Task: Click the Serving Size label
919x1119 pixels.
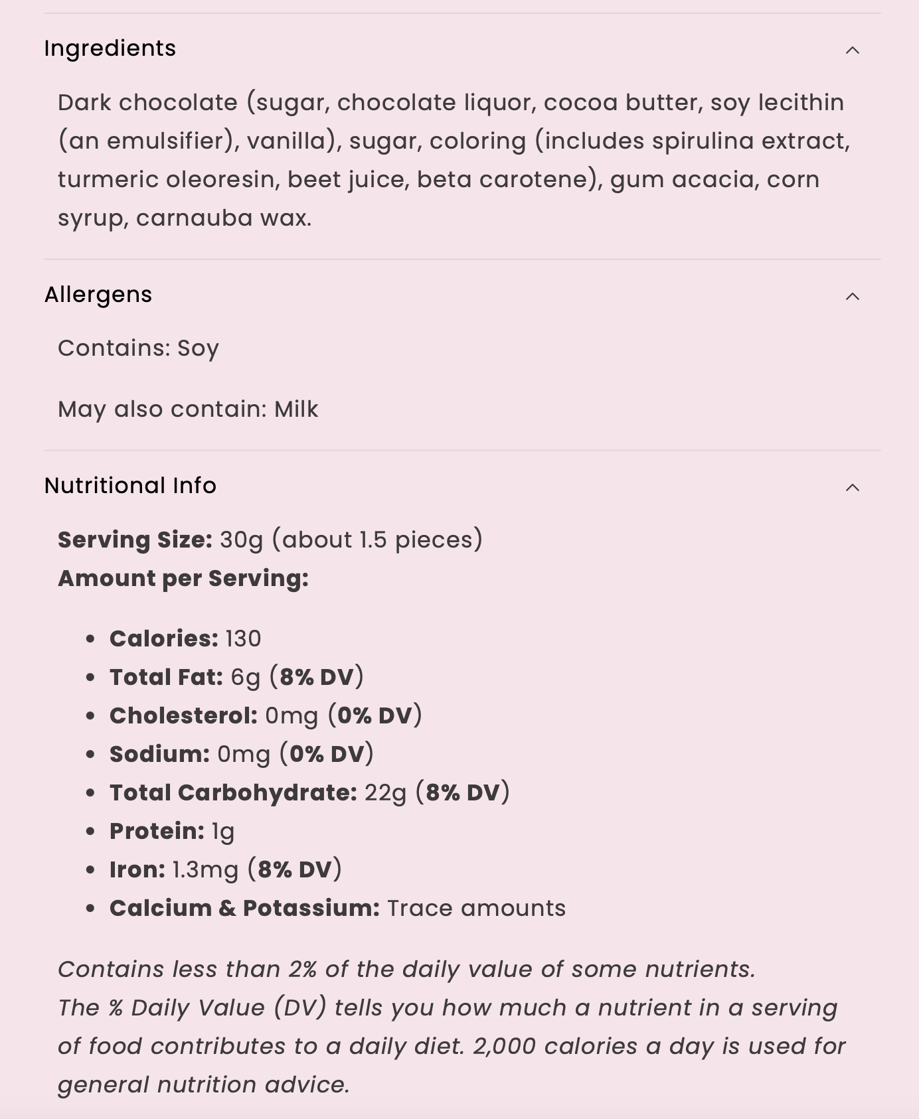Action: [x=135, y=540]
